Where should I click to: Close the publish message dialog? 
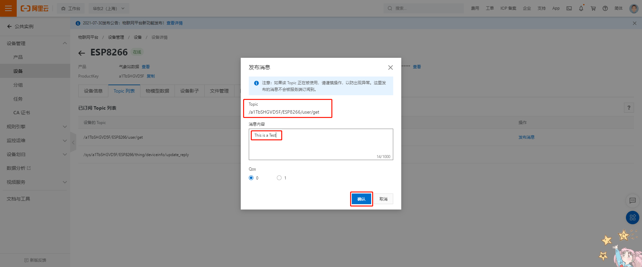(390, 68)
